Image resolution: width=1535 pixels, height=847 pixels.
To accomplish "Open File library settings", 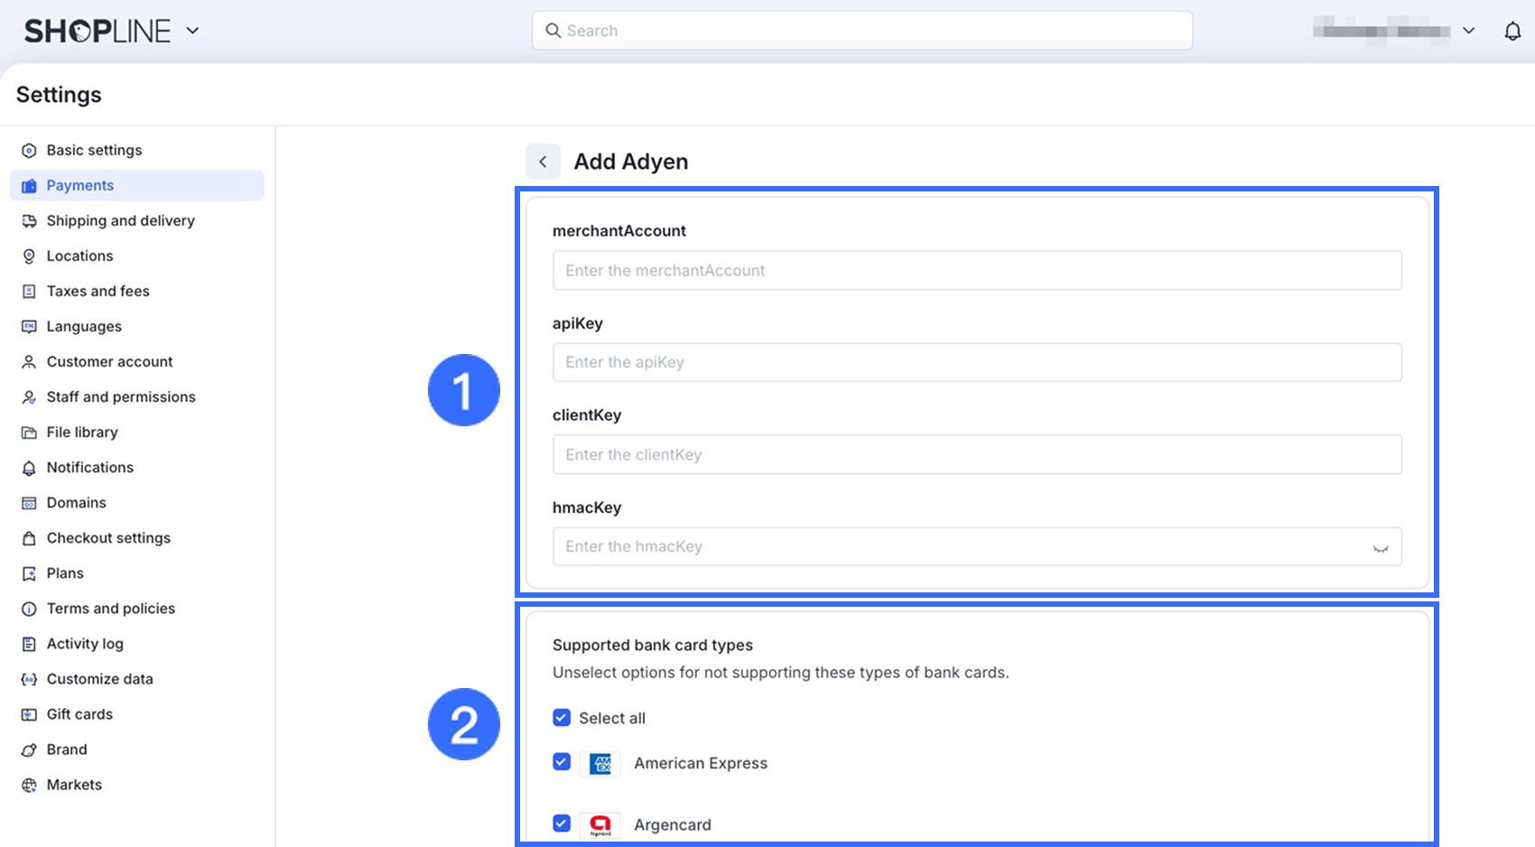I will (137, 432).
